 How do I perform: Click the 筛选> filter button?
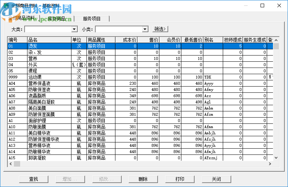click(160, 29)
